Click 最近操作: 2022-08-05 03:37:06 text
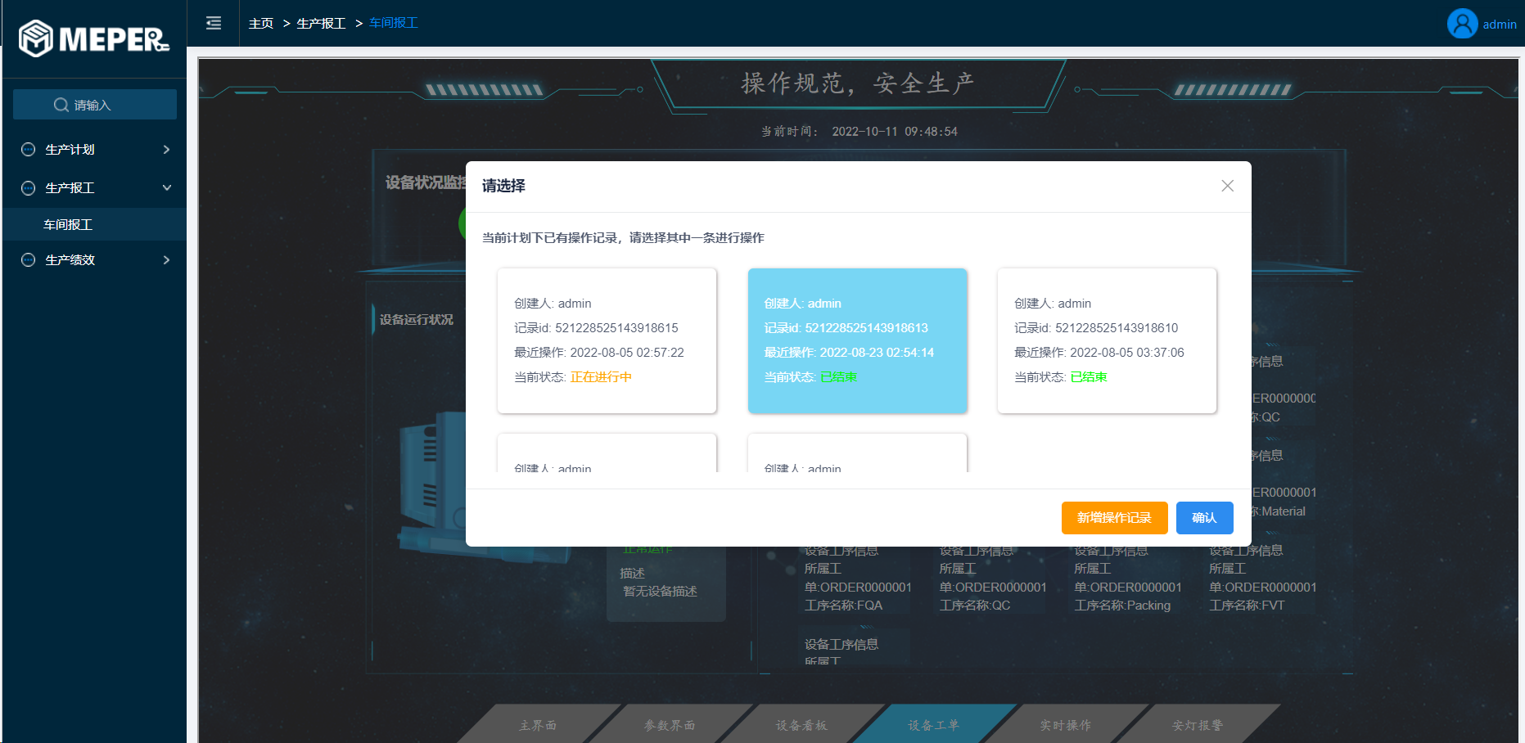This screenshot has width=1525, height=743. (1099, 353)
